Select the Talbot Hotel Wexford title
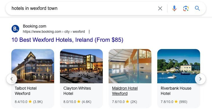212x112 pixels. [25, 91]
